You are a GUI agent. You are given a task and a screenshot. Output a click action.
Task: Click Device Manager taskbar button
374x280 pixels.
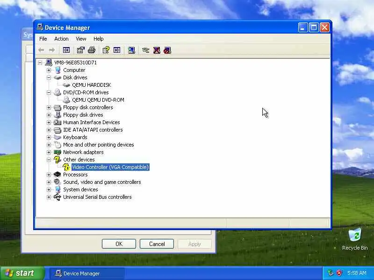point(87,273)
